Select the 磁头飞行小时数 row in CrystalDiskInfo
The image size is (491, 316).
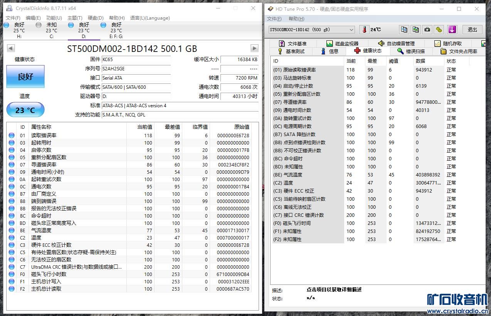click(x=129, y=274)
